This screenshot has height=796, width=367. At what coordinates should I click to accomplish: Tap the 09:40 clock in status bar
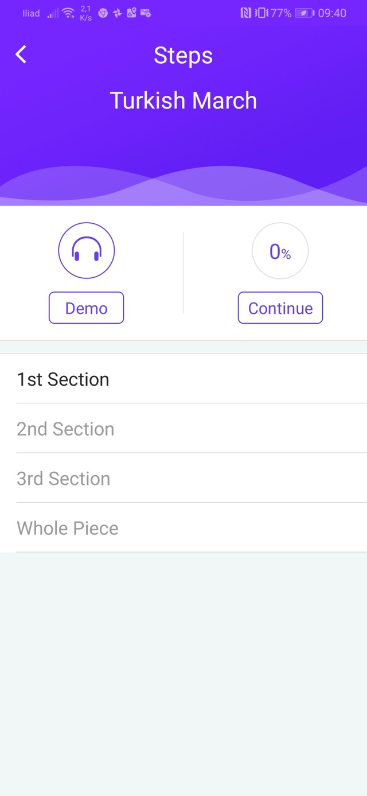tap(332, 13)
